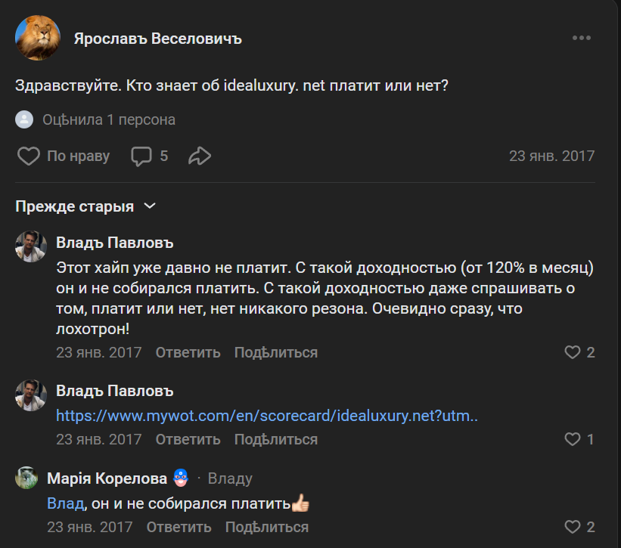
Task: Share Марія Корелова's comment
Action: coord(266,527)
